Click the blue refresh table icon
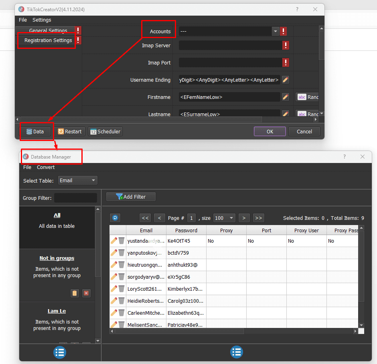Screen dimensions: 377x364 click(115, 218)
